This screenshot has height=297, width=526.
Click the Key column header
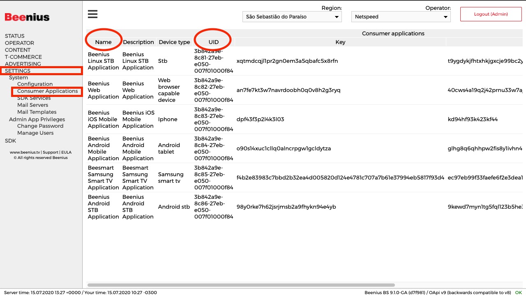[x=340, y=42]
